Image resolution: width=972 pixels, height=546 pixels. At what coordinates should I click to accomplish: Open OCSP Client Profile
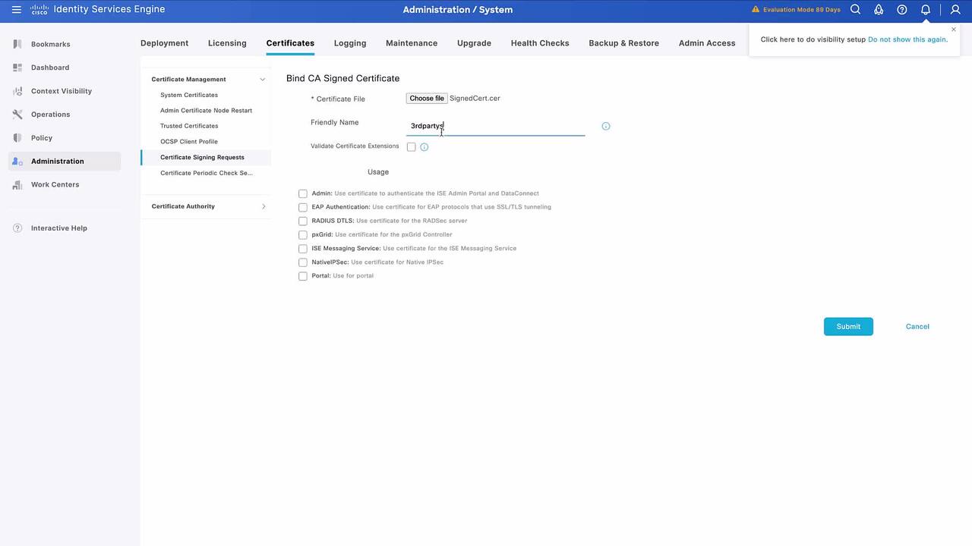coord(189,142)
